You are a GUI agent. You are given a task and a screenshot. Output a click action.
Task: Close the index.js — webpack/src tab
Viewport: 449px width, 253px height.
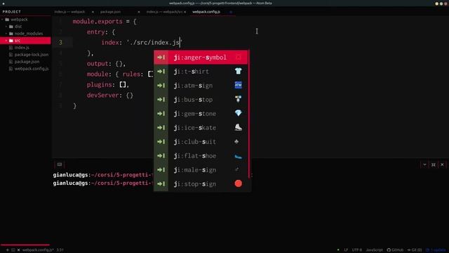click(185, 12)
